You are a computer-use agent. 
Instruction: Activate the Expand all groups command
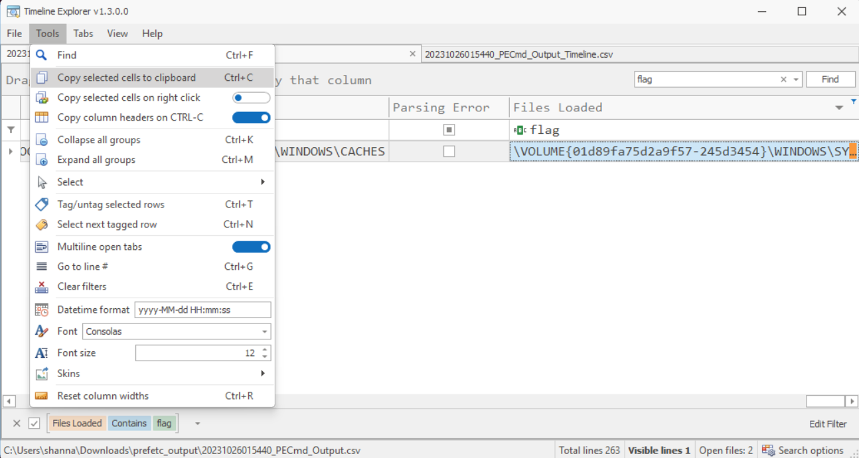[97, 160]
